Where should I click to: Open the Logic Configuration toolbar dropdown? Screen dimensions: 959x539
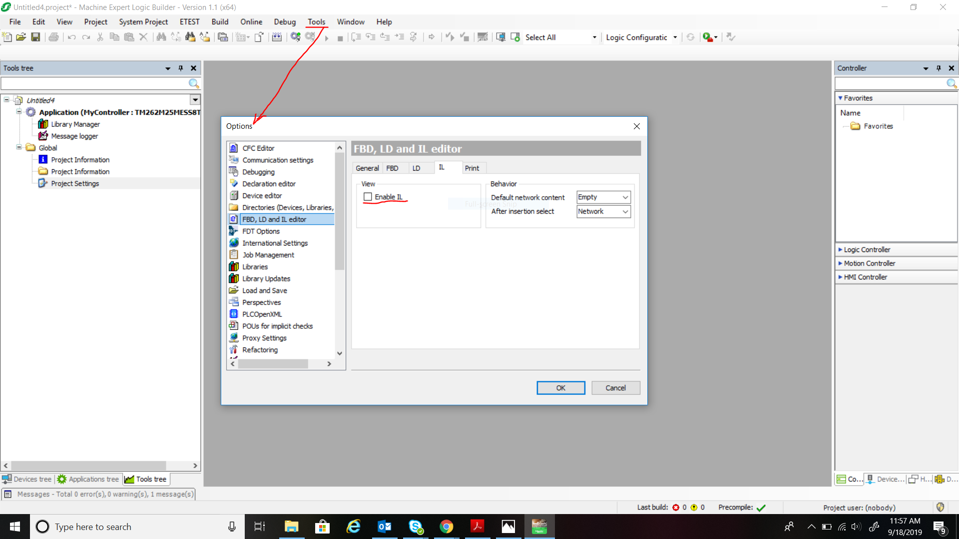click(x=675, y=37)
